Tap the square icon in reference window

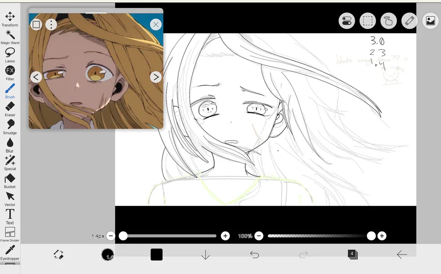[x=36, y=25]
